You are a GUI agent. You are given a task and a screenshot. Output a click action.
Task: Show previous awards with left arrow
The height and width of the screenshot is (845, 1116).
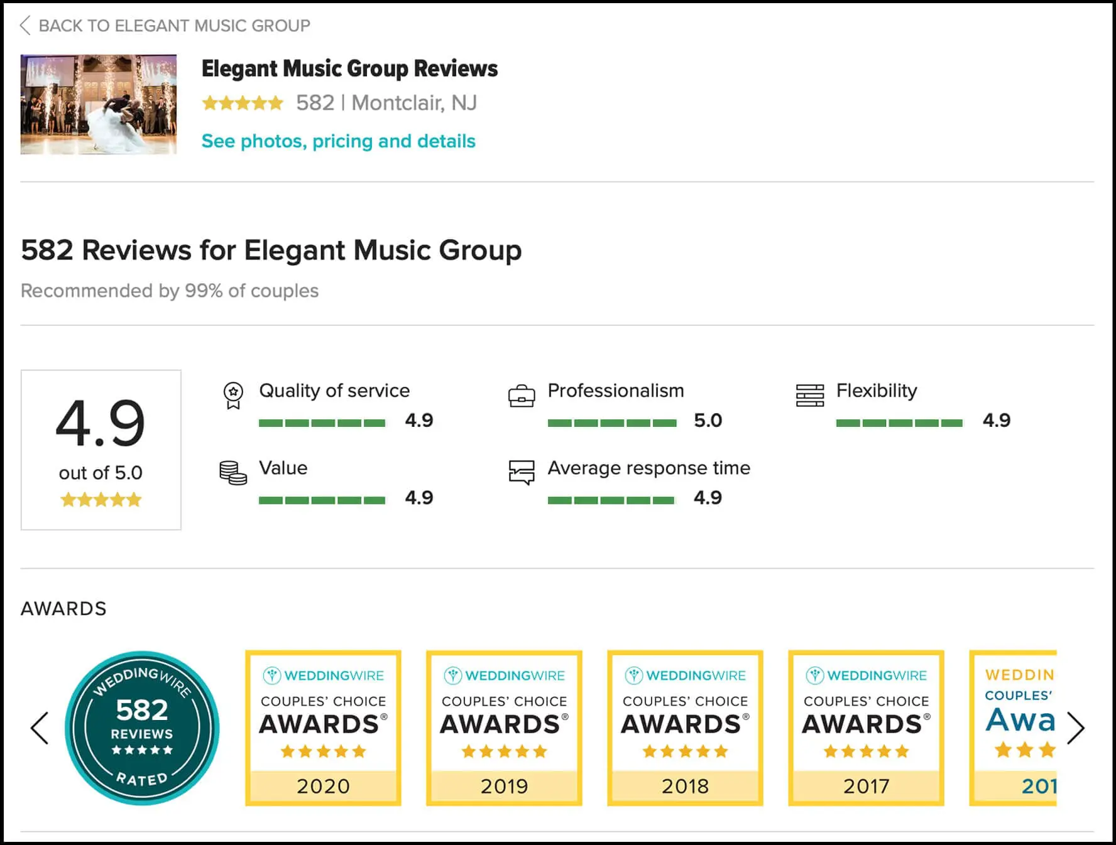[x=40, y=728]
